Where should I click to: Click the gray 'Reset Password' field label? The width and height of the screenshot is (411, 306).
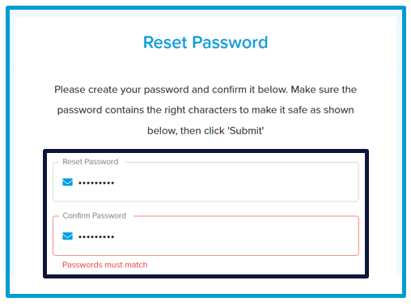pyautogui.click(x=91, y=162)
